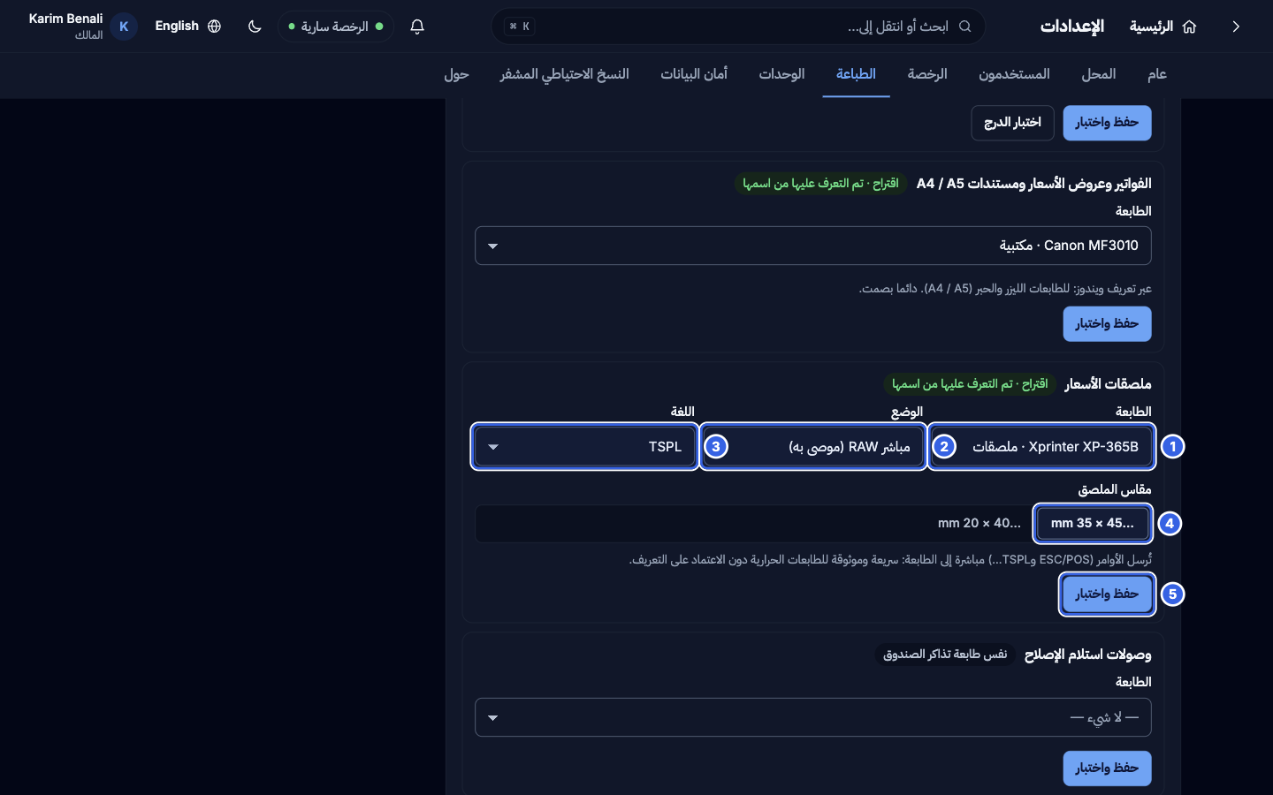Click حفظ واختبار in ملصقات الأسعار section

pos(1107,594)
